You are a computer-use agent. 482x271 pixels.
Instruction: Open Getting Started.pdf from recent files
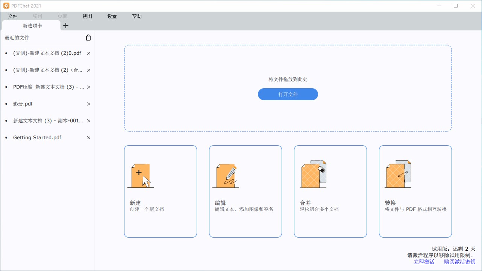[37, 137]
